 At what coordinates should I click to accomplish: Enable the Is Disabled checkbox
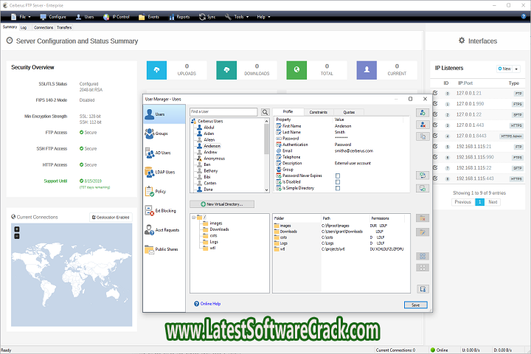pyautogui.click(x=338, y=182)
